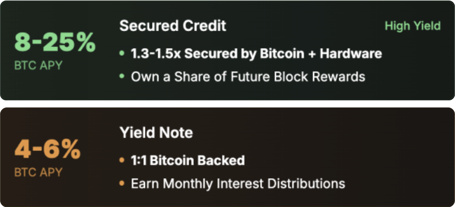
Task: Click the green percent symbol after 8-25
Action: (86, 42)
